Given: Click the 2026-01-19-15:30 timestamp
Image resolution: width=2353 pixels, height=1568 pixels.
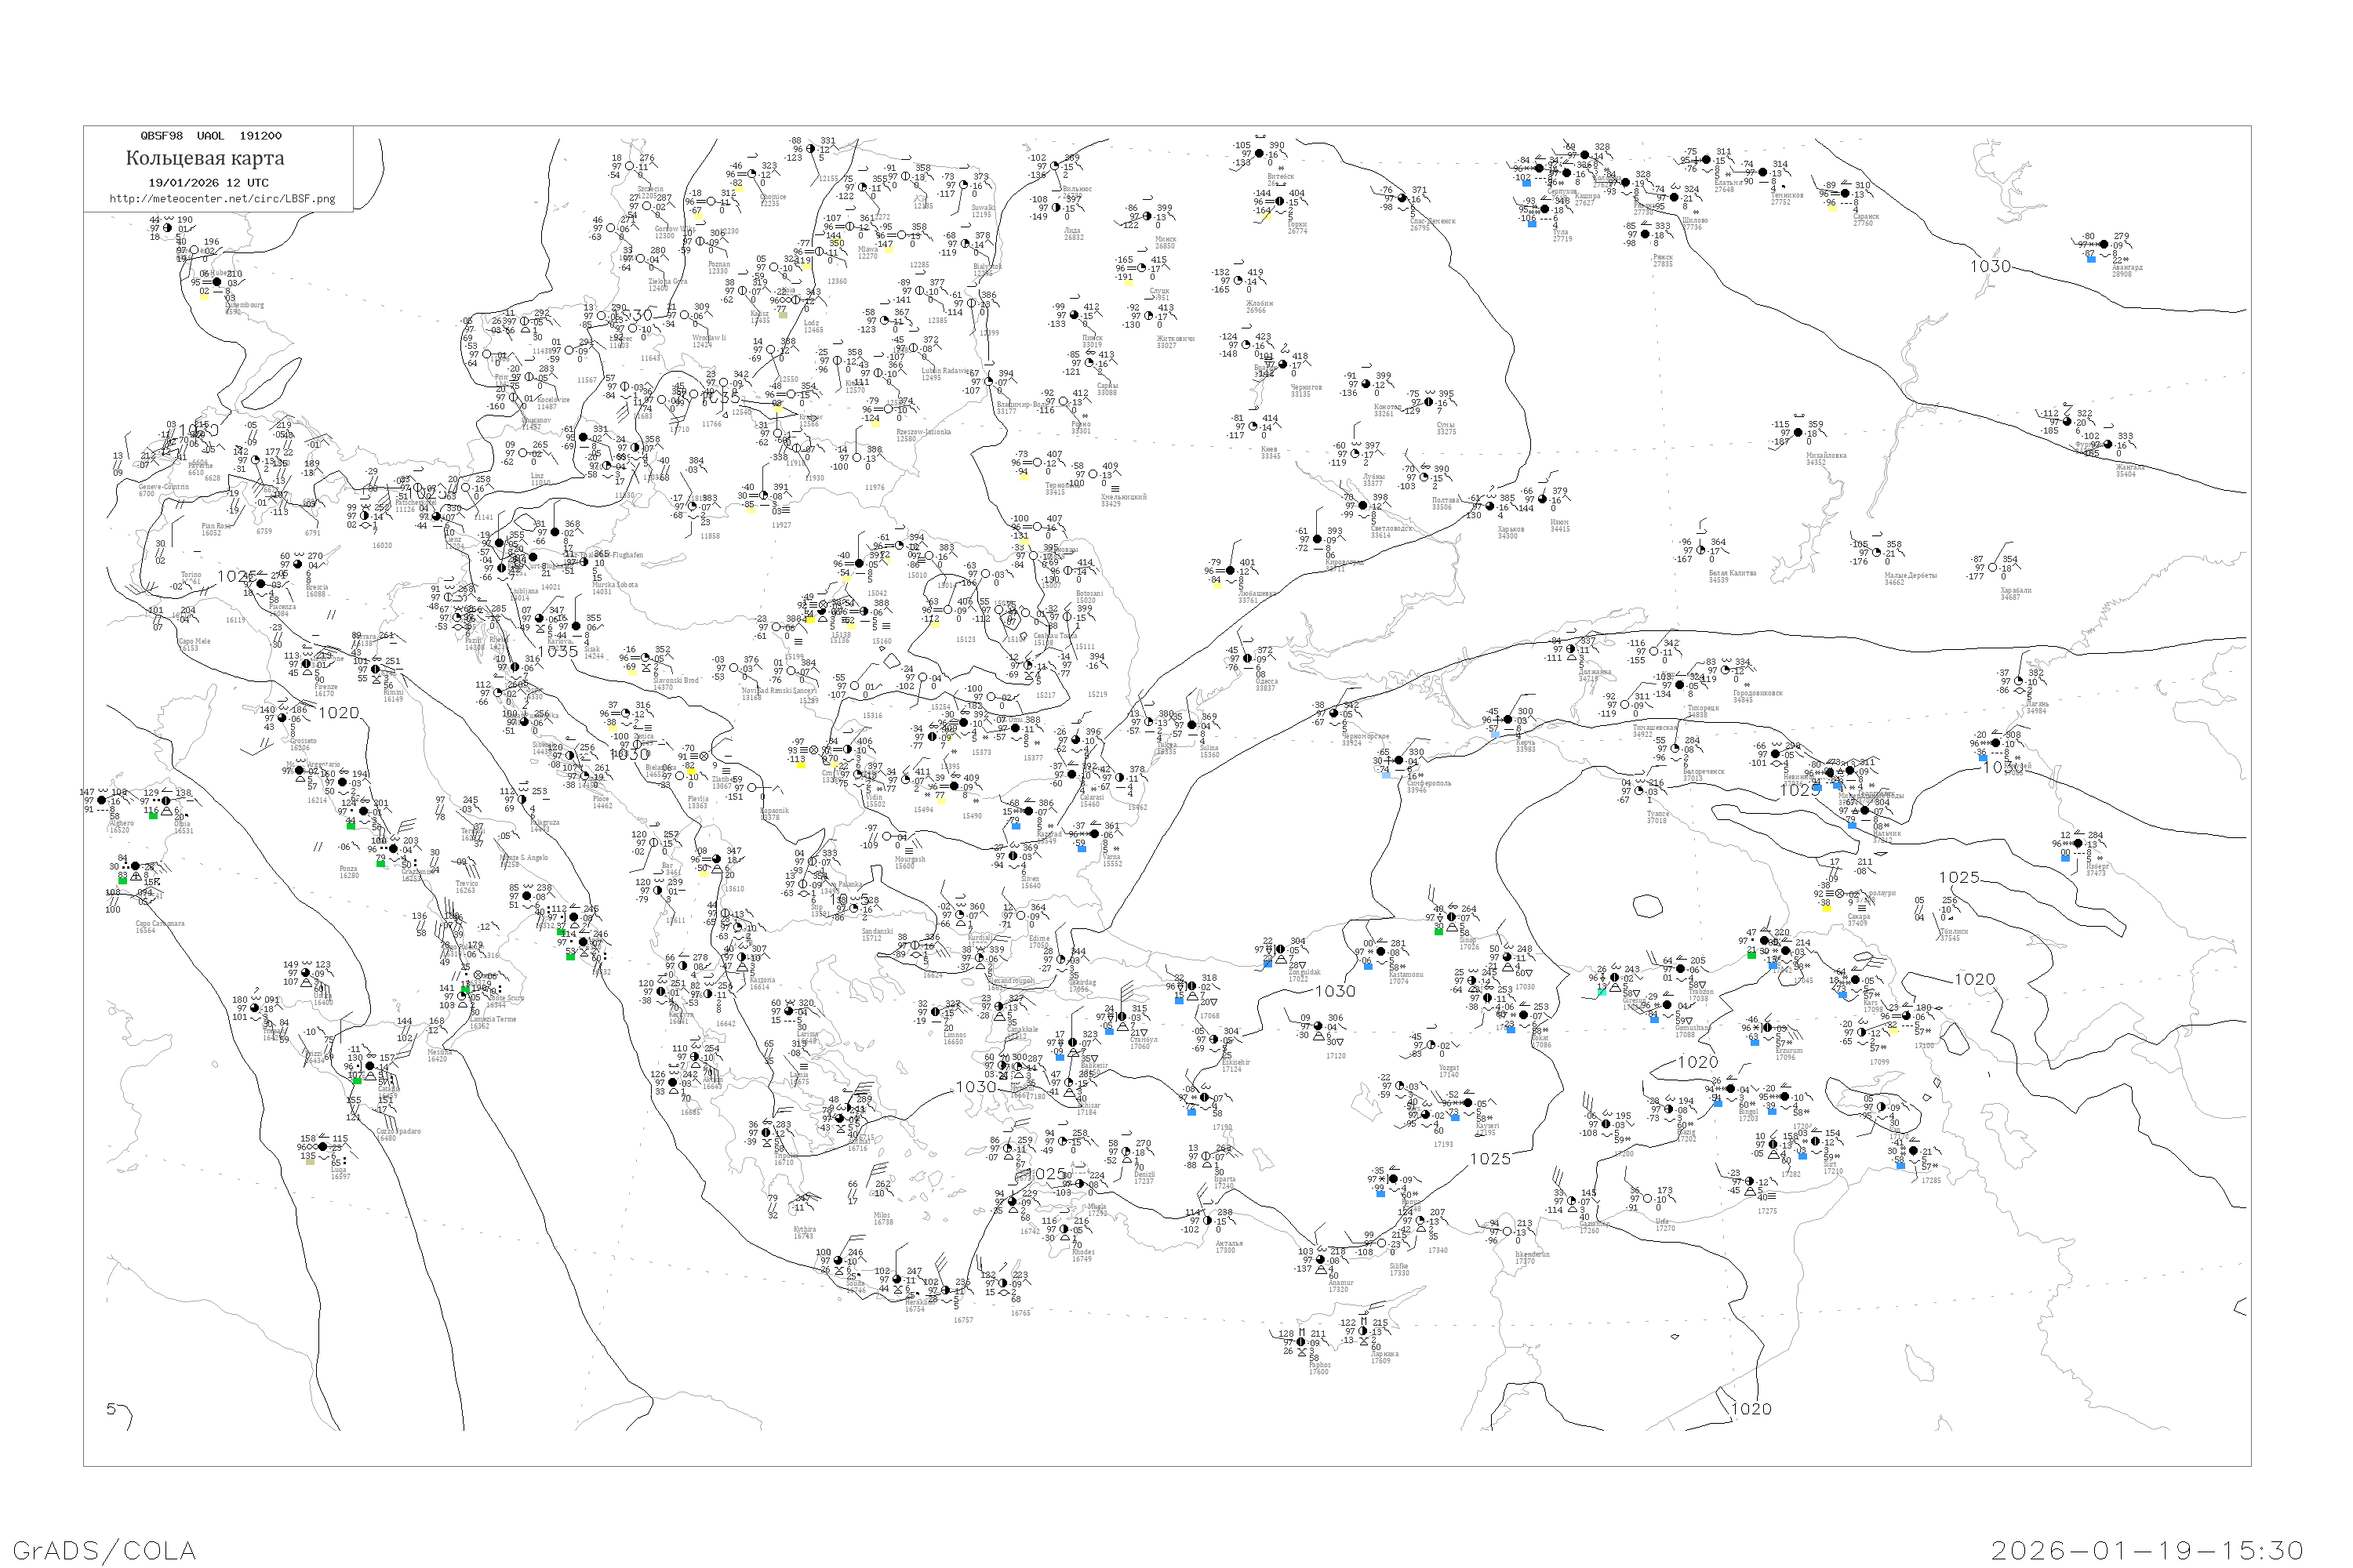Looking at the screenshot, I should coord(2147,1550).
